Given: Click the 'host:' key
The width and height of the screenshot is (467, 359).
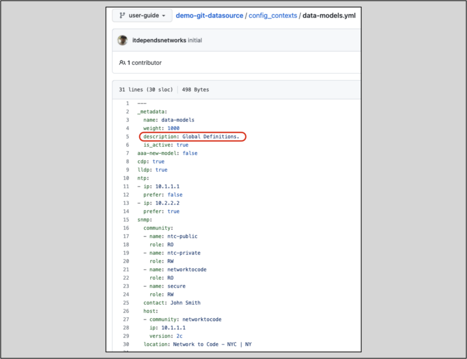Looking at the screenshot, I should tap(150, 311).
